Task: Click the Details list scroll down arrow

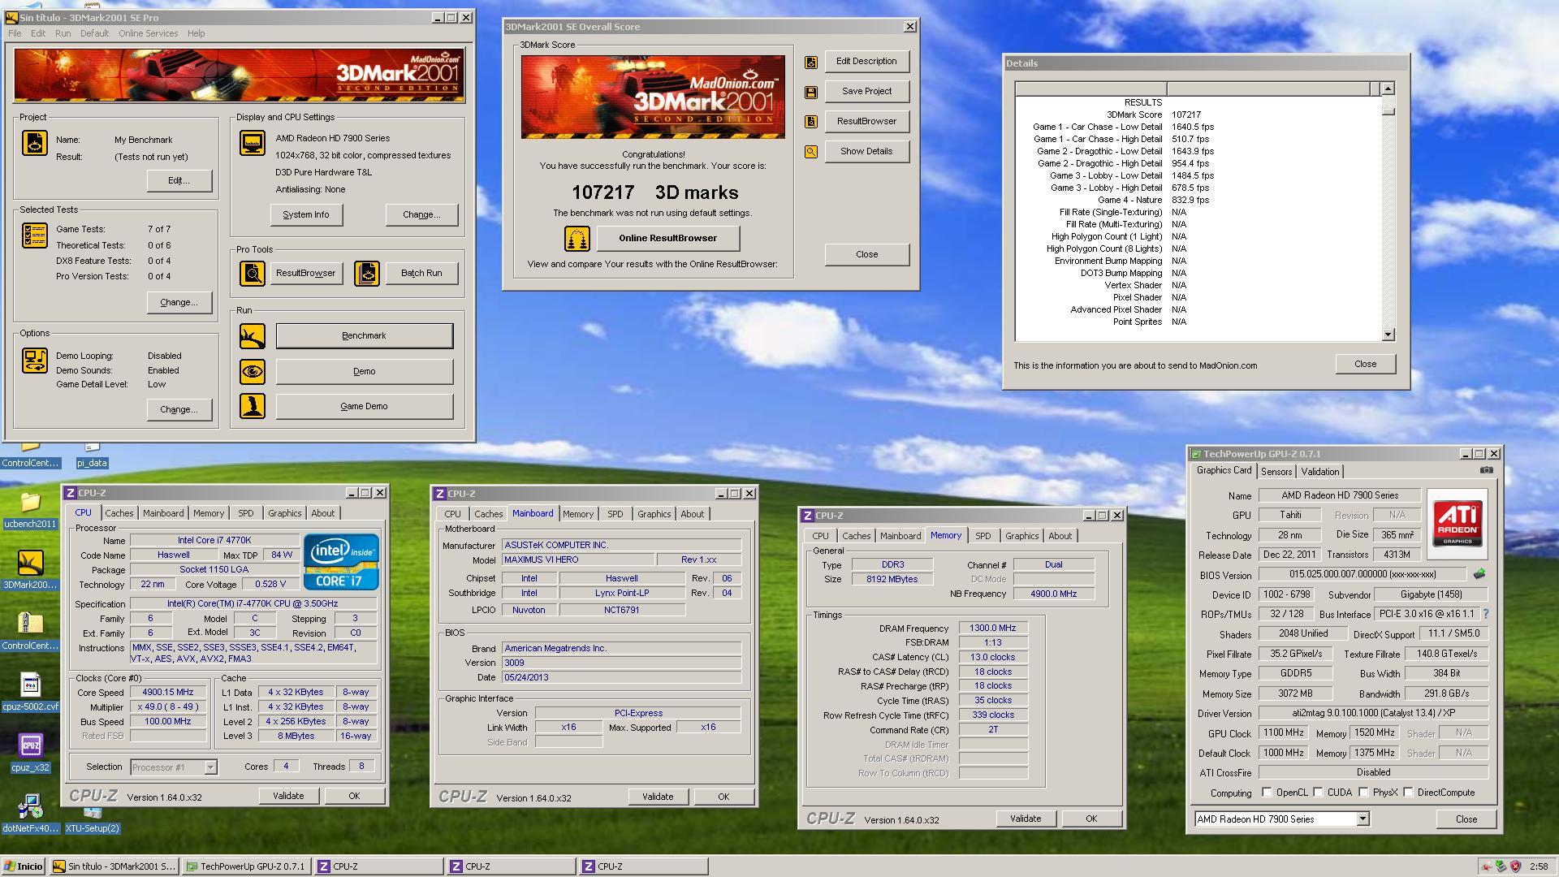Action: [x=1388, y=335]
